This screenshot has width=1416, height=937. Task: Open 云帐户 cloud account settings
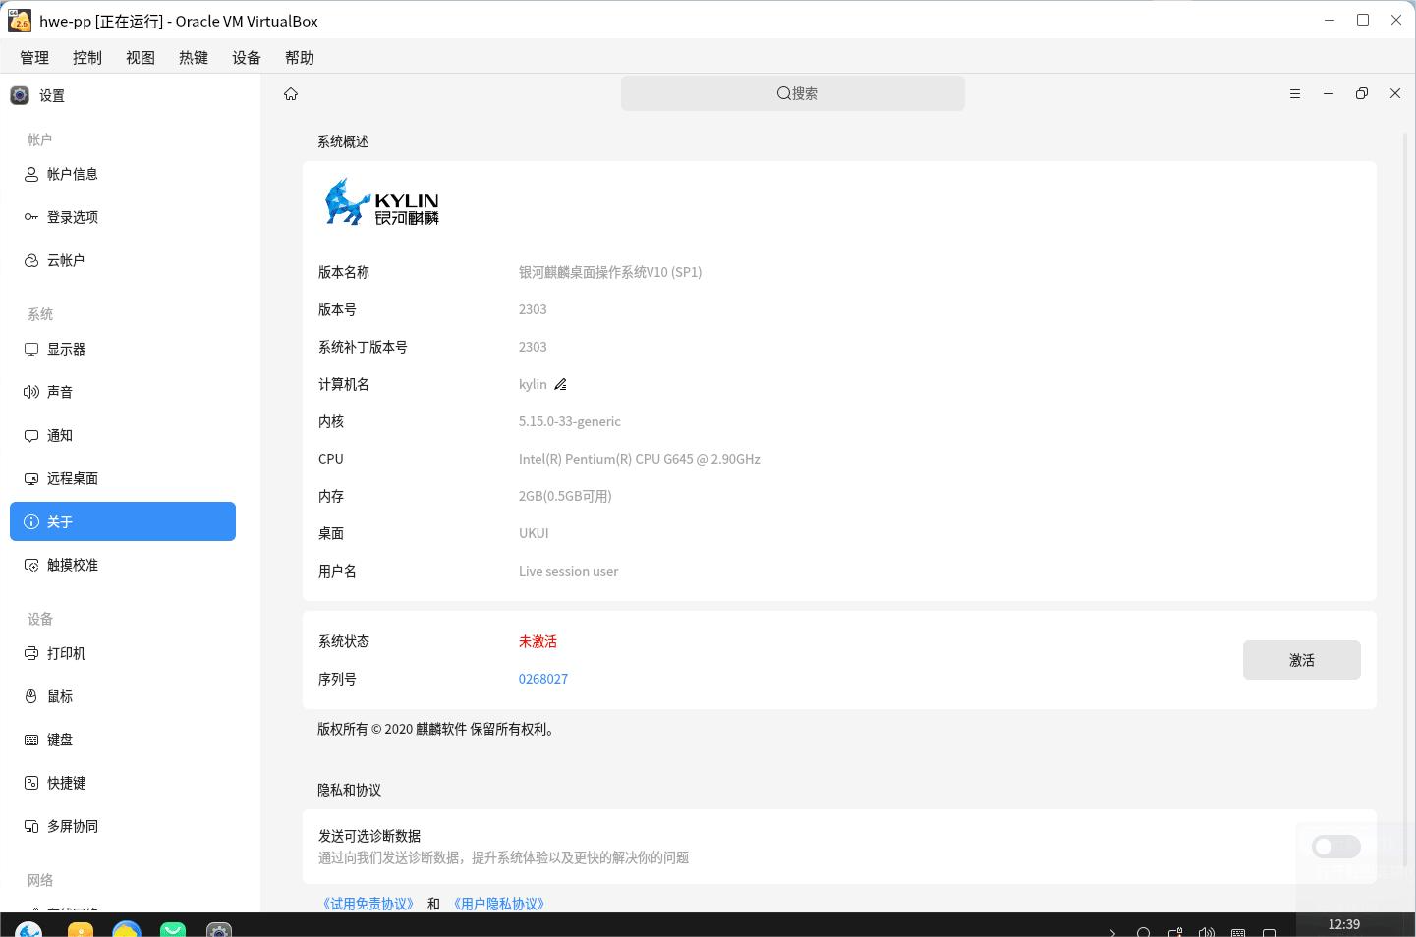tap(123, 260)
